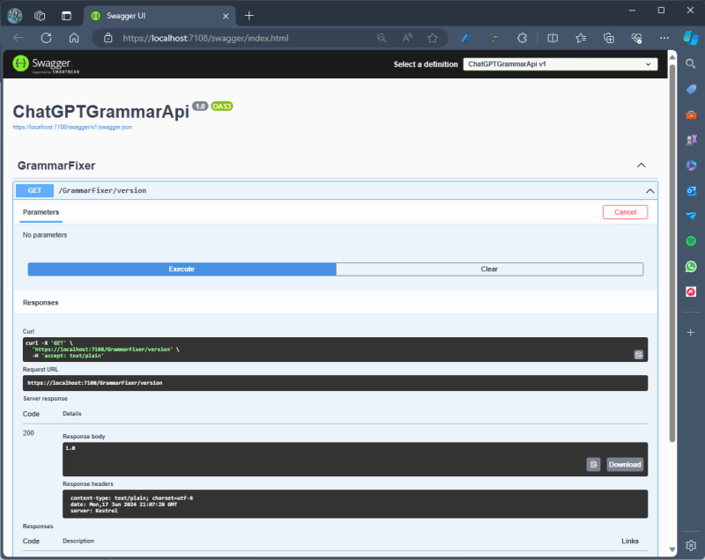Refresh the Swagger page

(47, 38)
